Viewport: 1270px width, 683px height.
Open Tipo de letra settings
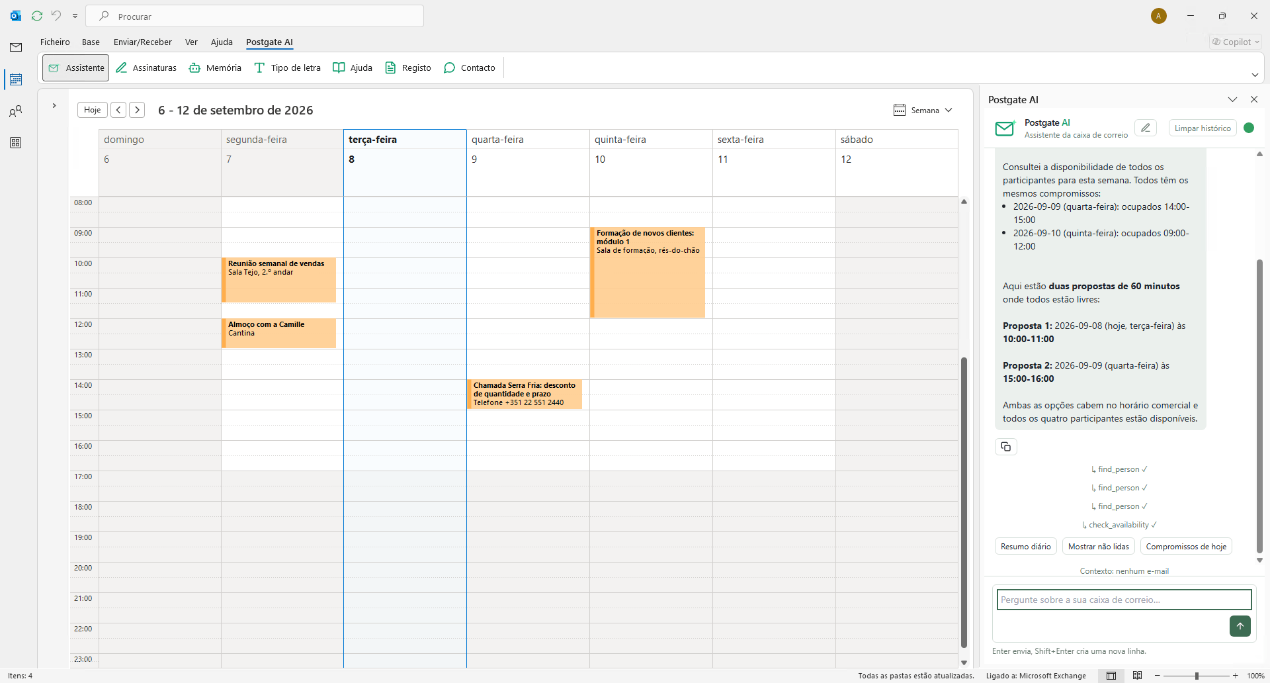click(x=287, y=68)
